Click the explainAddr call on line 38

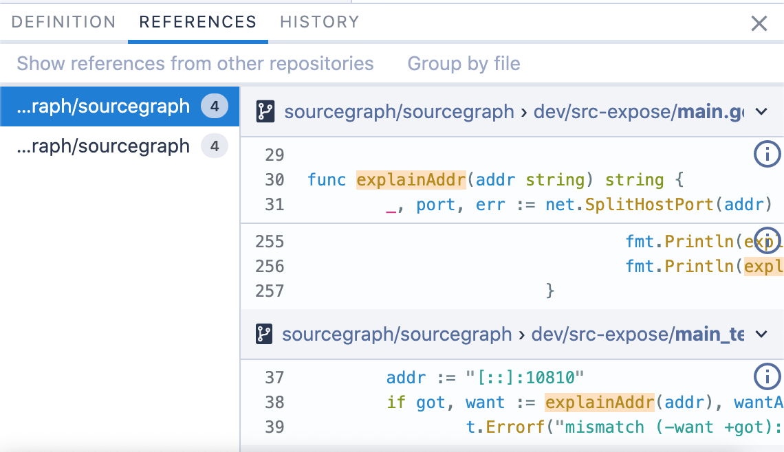(600, 402)
